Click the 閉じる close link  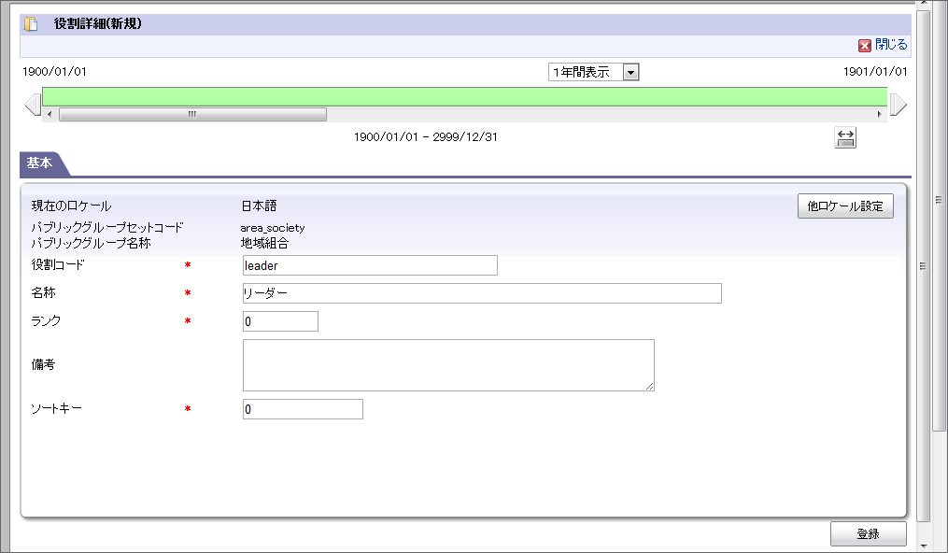[891, 45]
